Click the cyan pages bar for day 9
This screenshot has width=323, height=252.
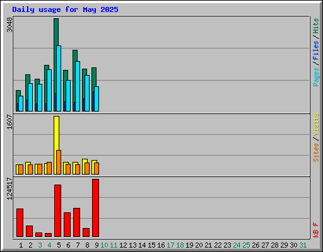(97, 99)
